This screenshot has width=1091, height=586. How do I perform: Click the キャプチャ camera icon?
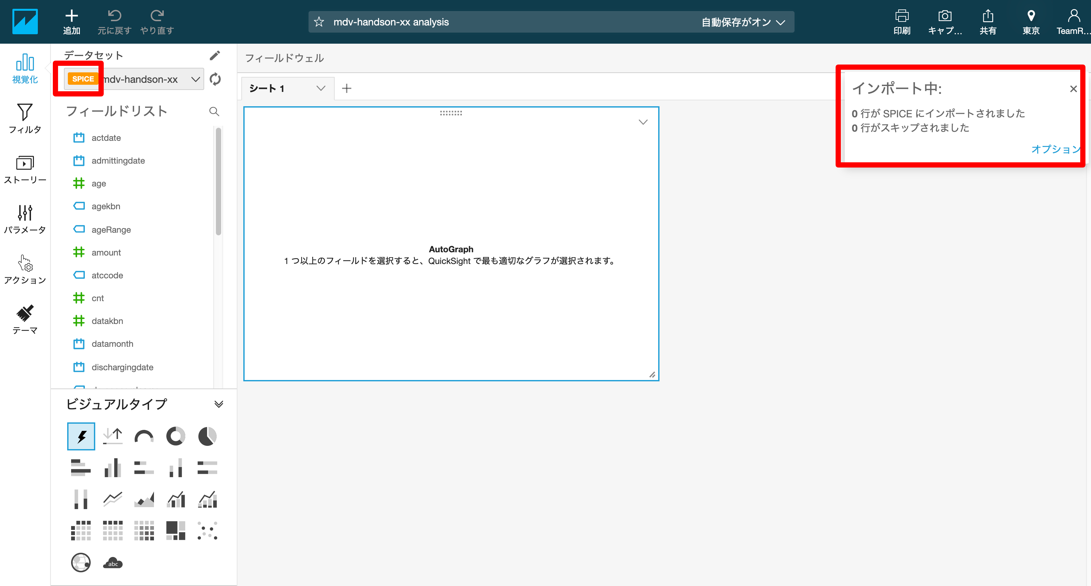(945, 16)
